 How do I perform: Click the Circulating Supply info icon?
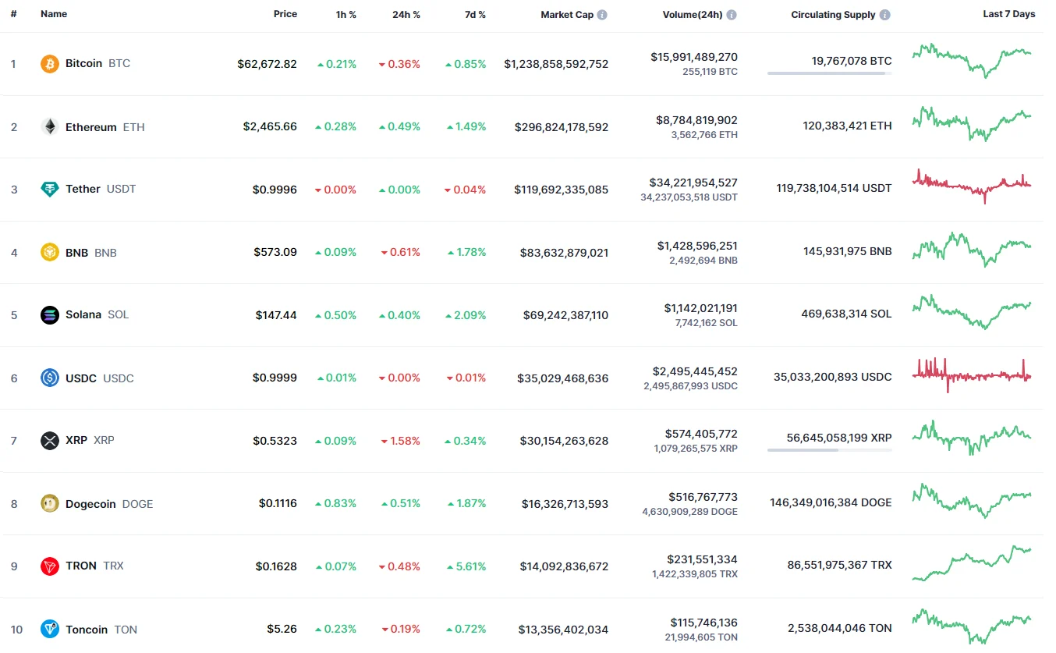point(884,15)
